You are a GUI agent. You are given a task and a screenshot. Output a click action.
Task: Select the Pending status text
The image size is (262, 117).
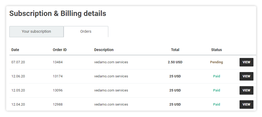coord(217,62)
